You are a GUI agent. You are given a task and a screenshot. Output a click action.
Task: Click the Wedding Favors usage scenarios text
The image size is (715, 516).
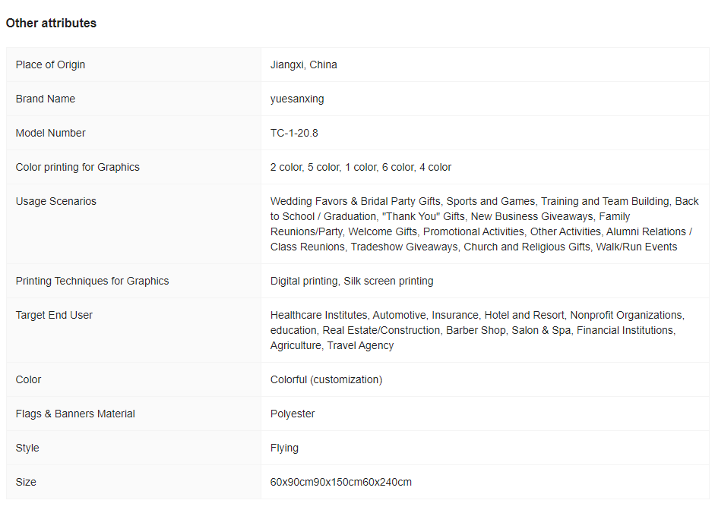tap(484, 224)
